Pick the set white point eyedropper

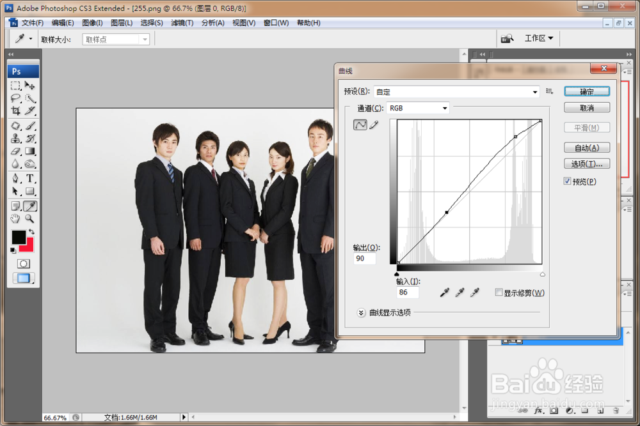475,292
